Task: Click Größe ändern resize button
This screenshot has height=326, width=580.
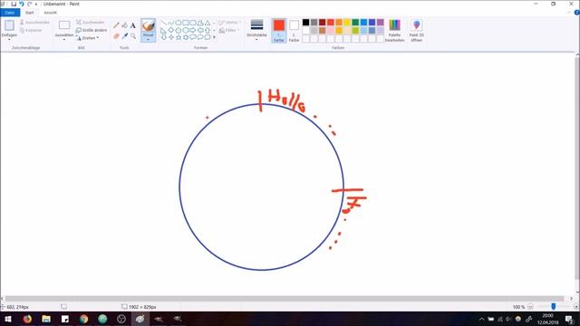Action: pyautogui.click(x=92, y=30)
